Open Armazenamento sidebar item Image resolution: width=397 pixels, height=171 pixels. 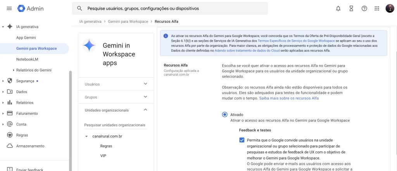coord(30,146)
